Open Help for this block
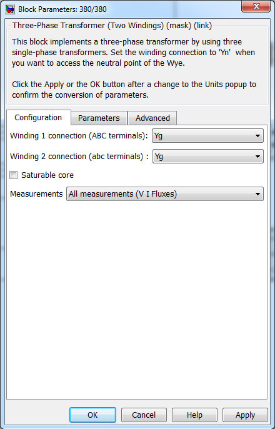 coord(194,415)
